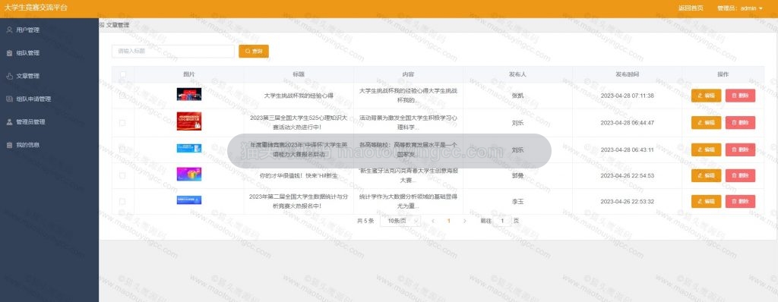Open thumbnail of 大学生挑战杯 article
This screenshot has width=778, height=302.
coord(189,94)
